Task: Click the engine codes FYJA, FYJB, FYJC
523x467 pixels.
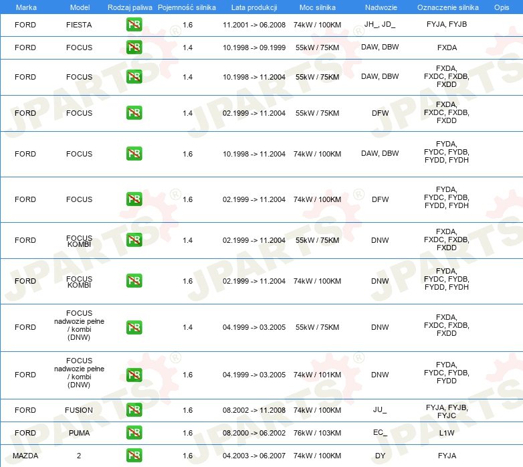Action: coord(447,411)
